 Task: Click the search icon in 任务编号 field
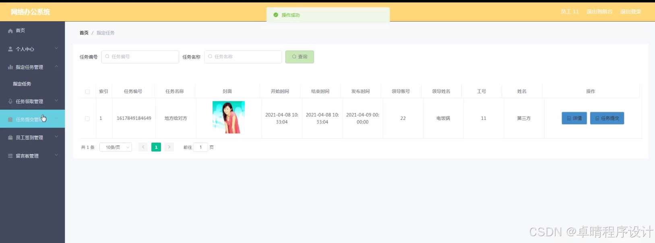coord(107,57)
